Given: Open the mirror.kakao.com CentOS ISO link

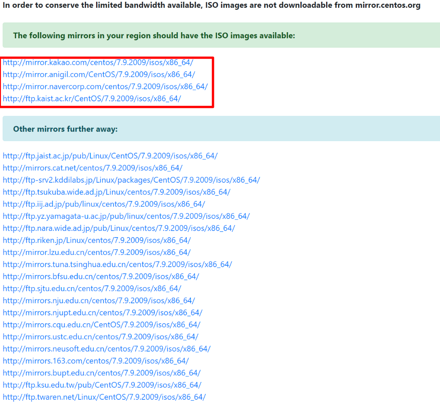Looking at the screenshot, I should click(x=98, y=62).
